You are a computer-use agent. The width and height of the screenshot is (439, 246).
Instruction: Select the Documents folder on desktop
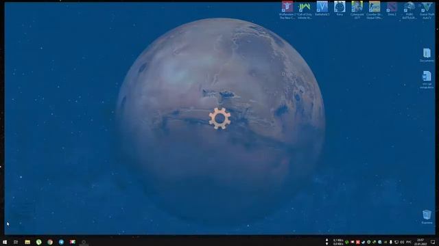[x=427, y=55]
